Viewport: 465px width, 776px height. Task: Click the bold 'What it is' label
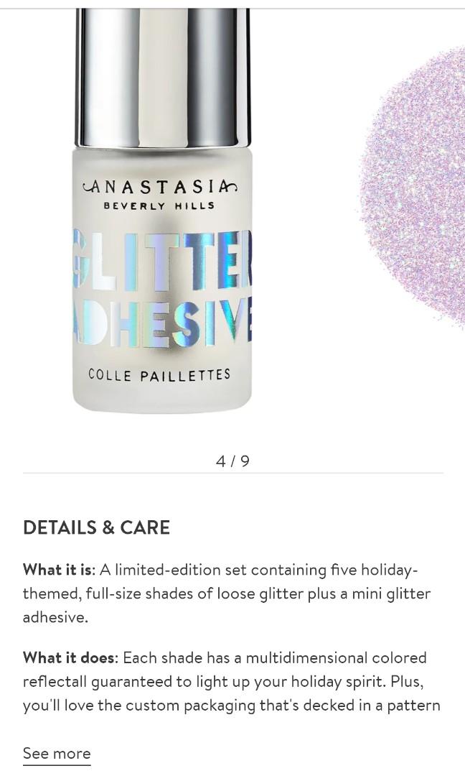[58, 570]
